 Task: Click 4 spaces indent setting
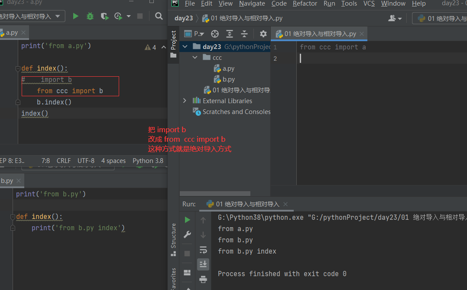[114, 161]
